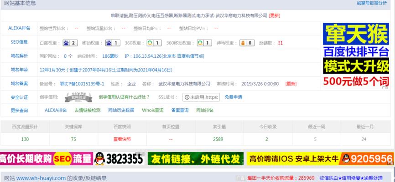Screen dimensions: 395x182
Task: Click the mobile weight paw badge showing 1
Action: 113,43
